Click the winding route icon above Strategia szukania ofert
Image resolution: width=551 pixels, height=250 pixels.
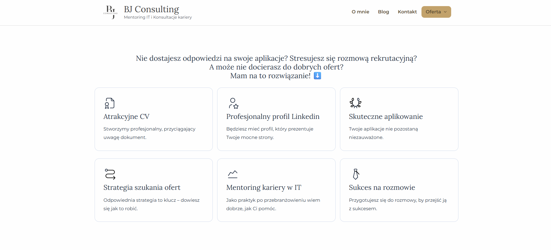[x=109, y=174]
